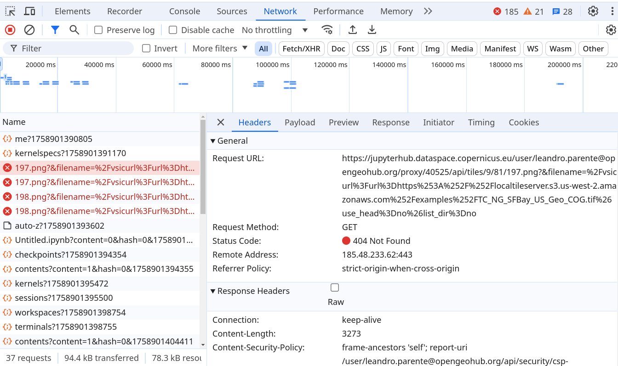
Task: Click the inspect element selector icon
Action: (10, 11)
